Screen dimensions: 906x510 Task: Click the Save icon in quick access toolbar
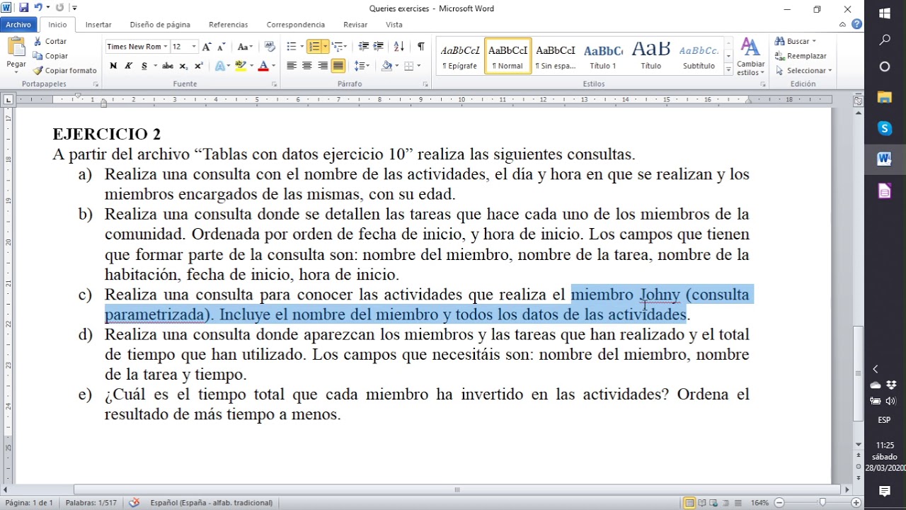coord(23,8)
